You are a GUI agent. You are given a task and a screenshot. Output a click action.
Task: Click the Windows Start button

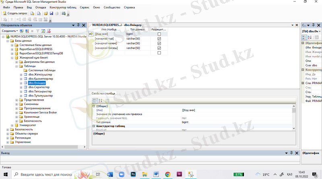pyautogui.click(x=6, y=174)
